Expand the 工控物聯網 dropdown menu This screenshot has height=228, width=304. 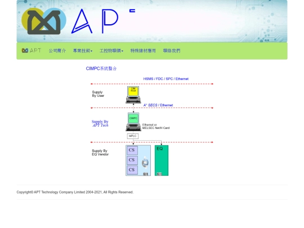[x=111, y=51]
